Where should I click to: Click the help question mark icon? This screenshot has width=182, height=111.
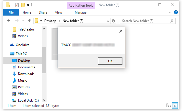point(176,12)
